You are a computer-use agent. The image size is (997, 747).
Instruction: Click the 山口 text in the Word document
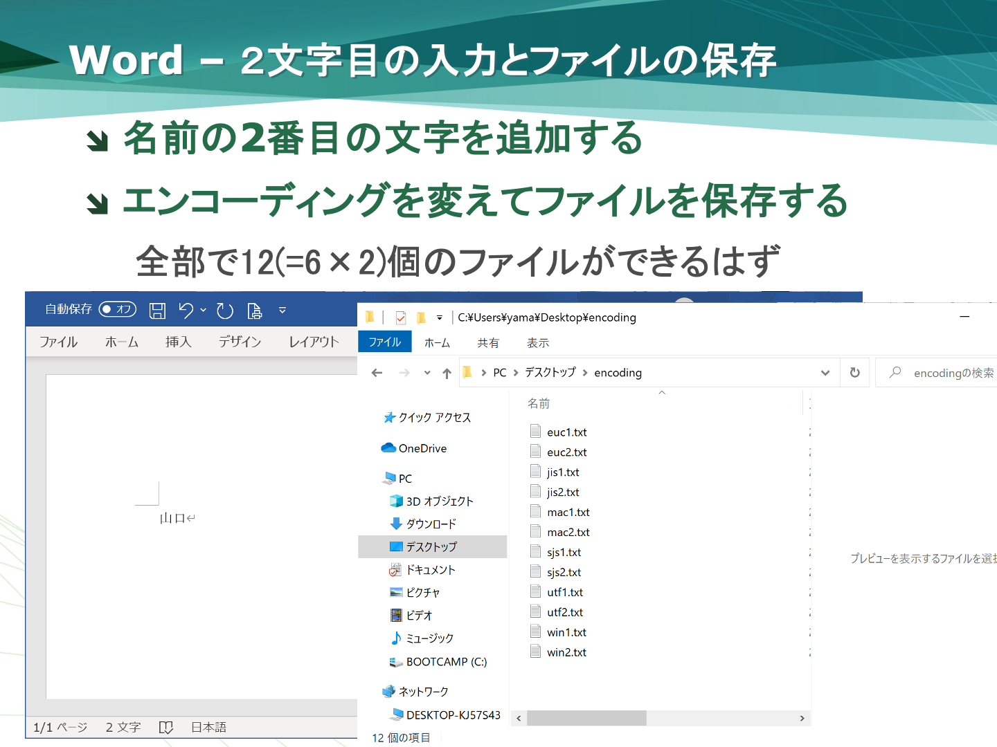pos(172,518)
